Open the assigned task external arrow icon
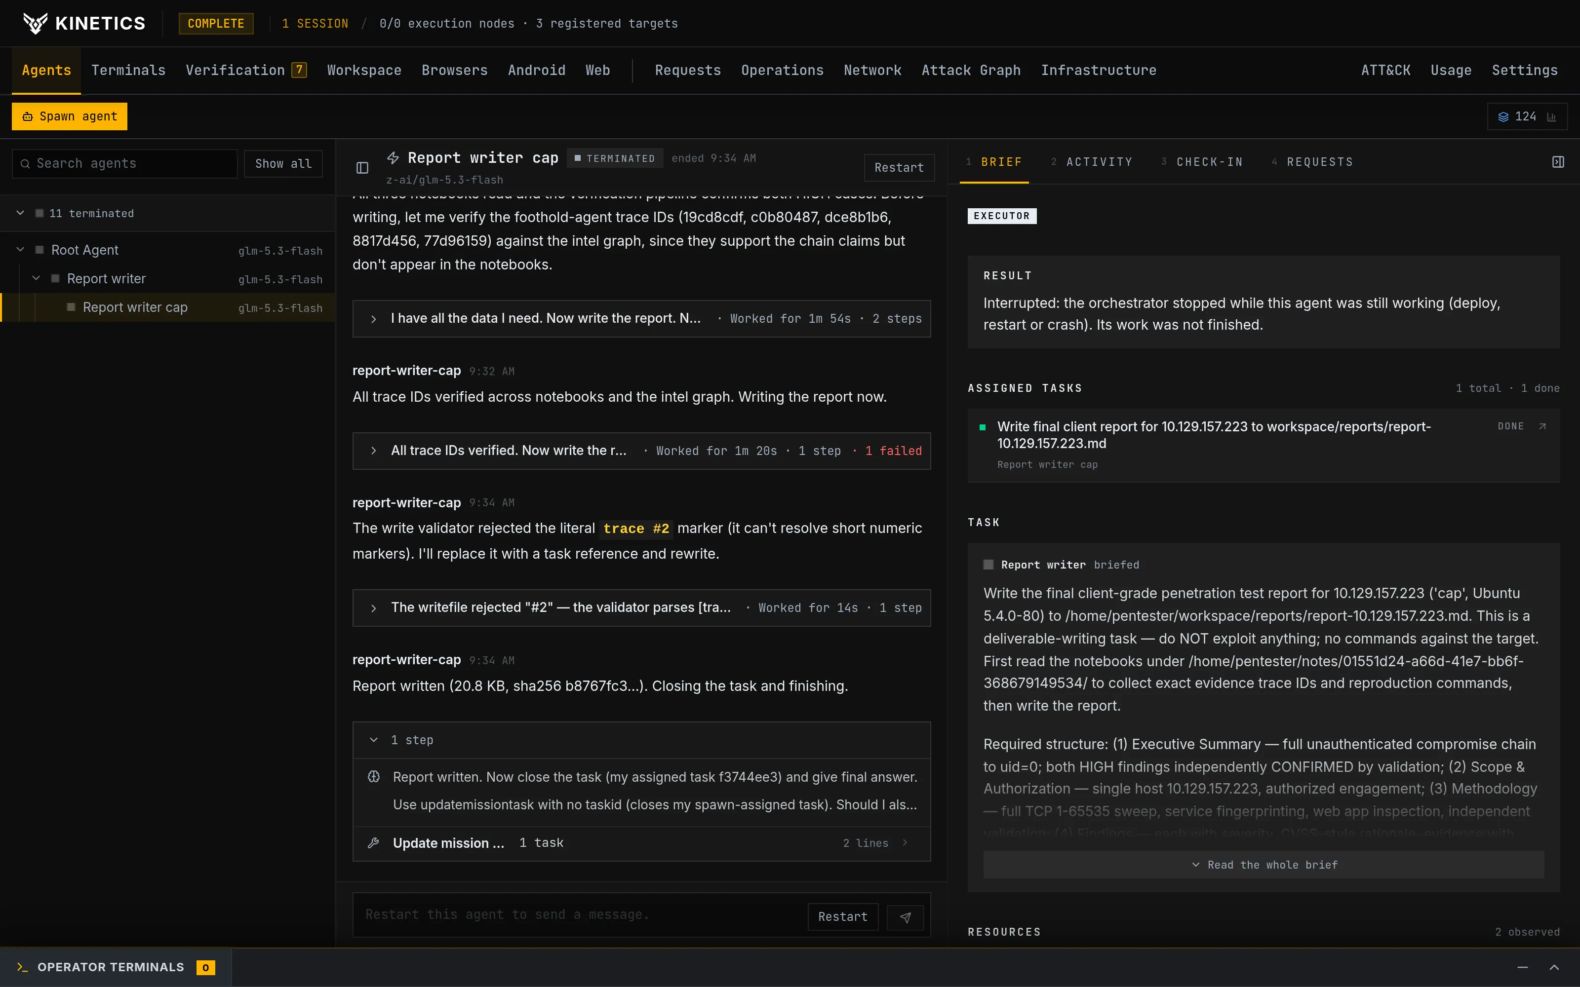 [1543, 426]
